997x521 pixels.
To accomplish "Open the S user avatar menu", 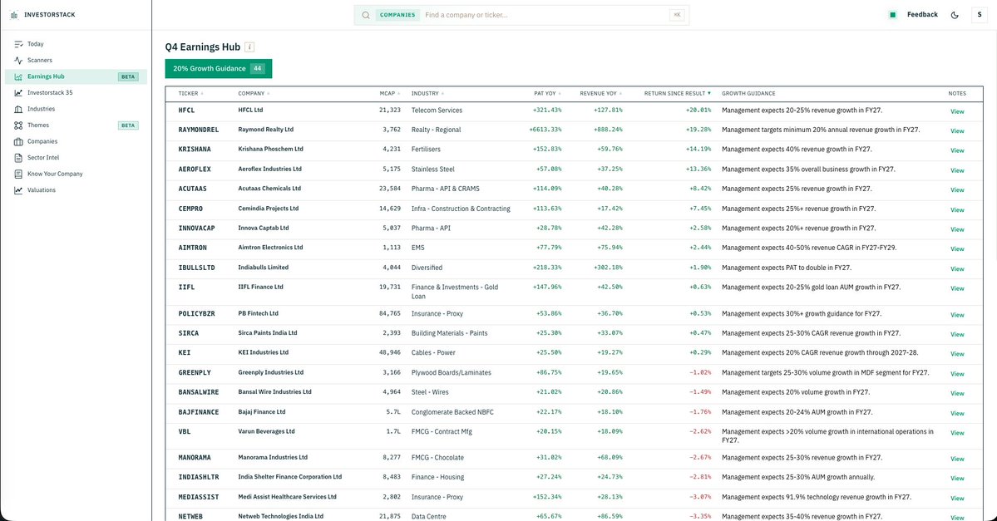I will 980,15.
